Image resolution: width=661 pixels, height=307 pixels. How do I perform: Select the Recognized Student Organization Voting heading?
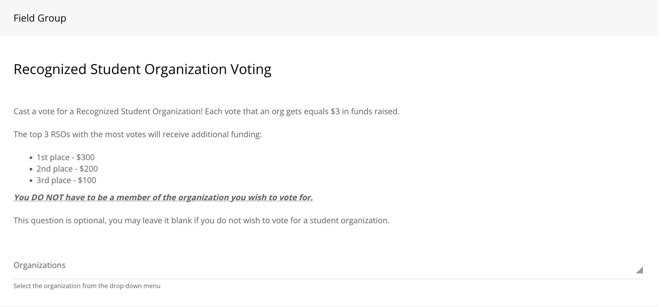tap(143, 69)
